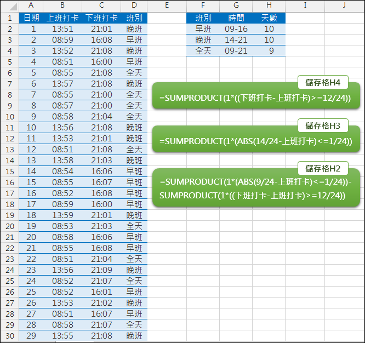
Task: Click the 儲存格H3 label tag
Action: (x=323, y=125)
